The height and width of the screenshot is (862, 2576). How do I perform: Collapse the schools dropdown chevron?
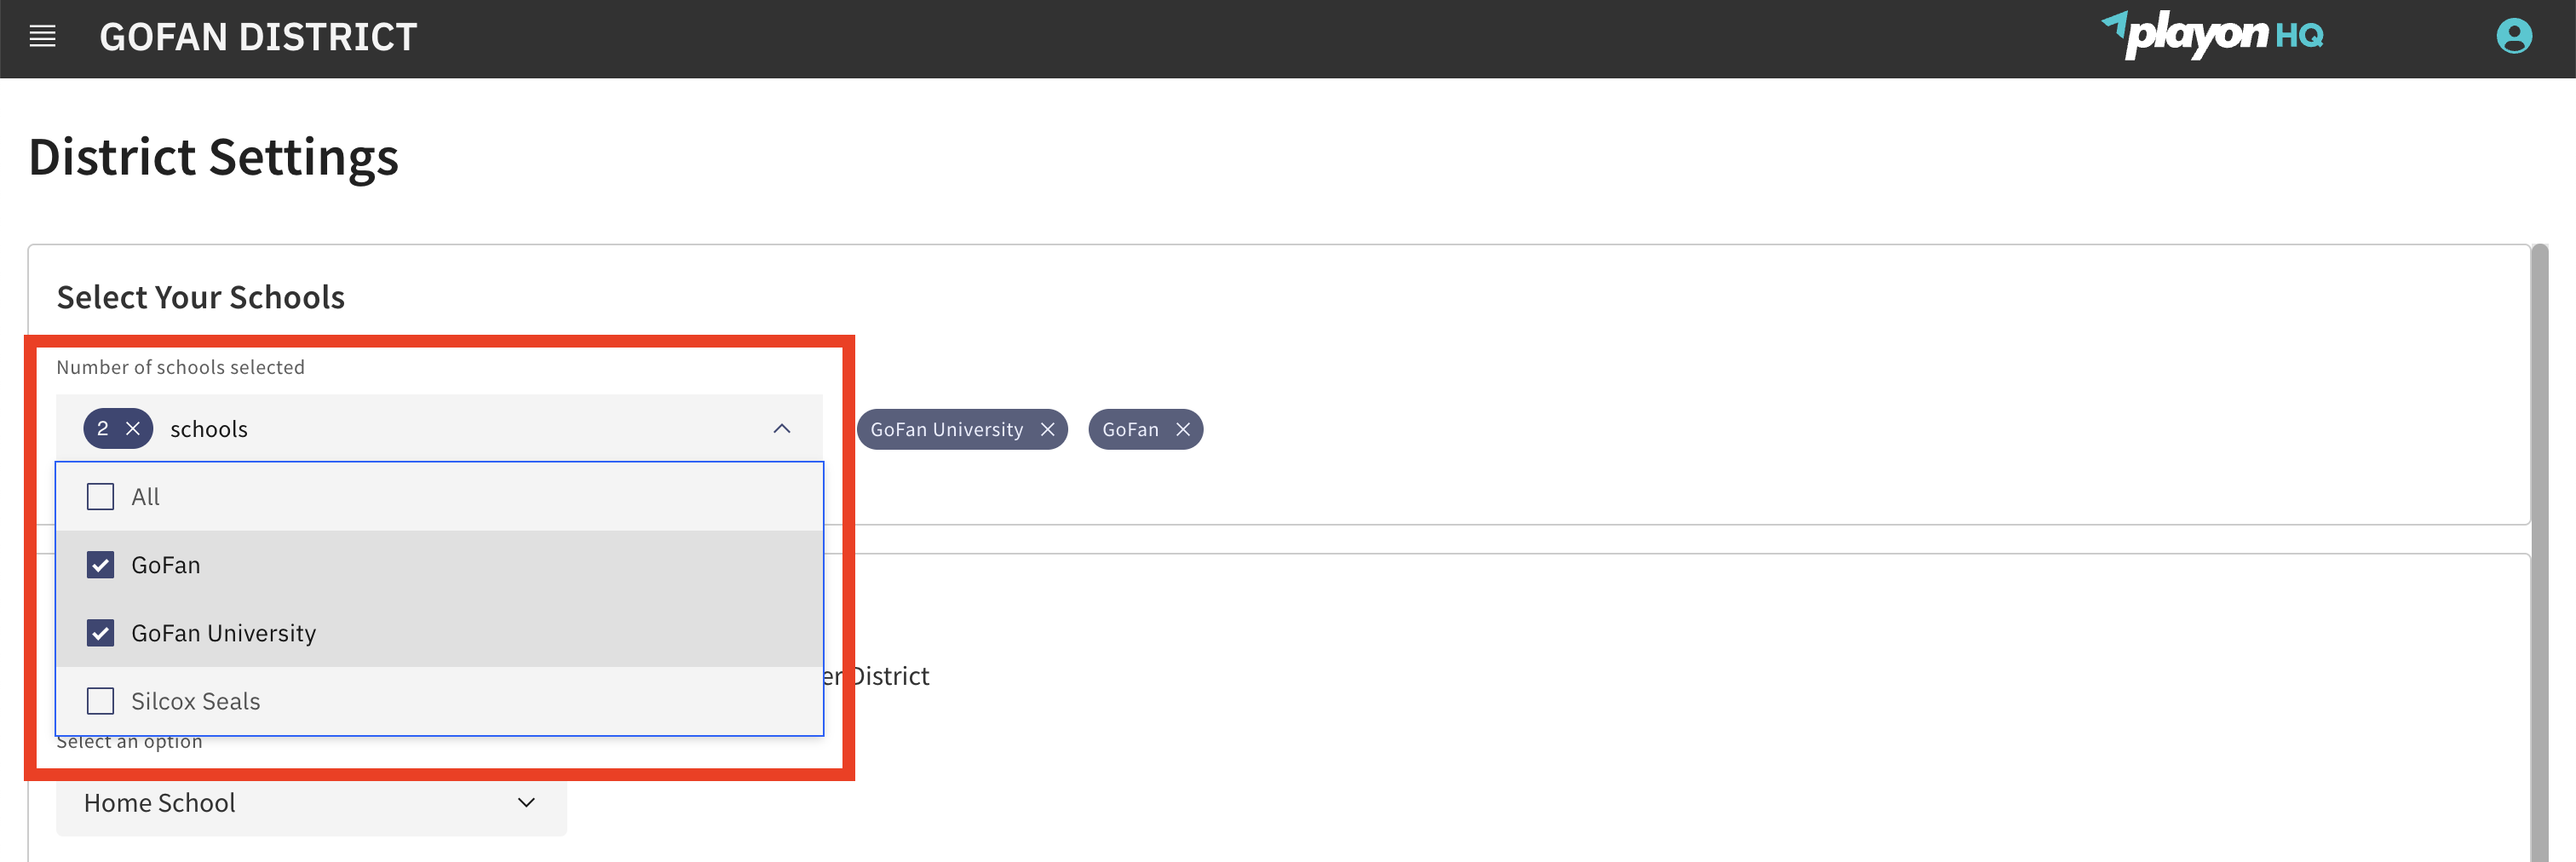[781, 429]
